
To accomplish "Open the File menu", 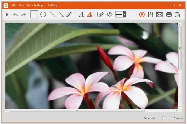I will [14, 5].
